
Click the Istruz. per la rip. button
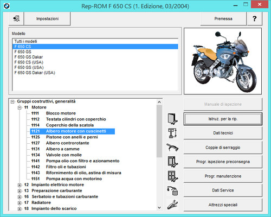pos(223,119)
